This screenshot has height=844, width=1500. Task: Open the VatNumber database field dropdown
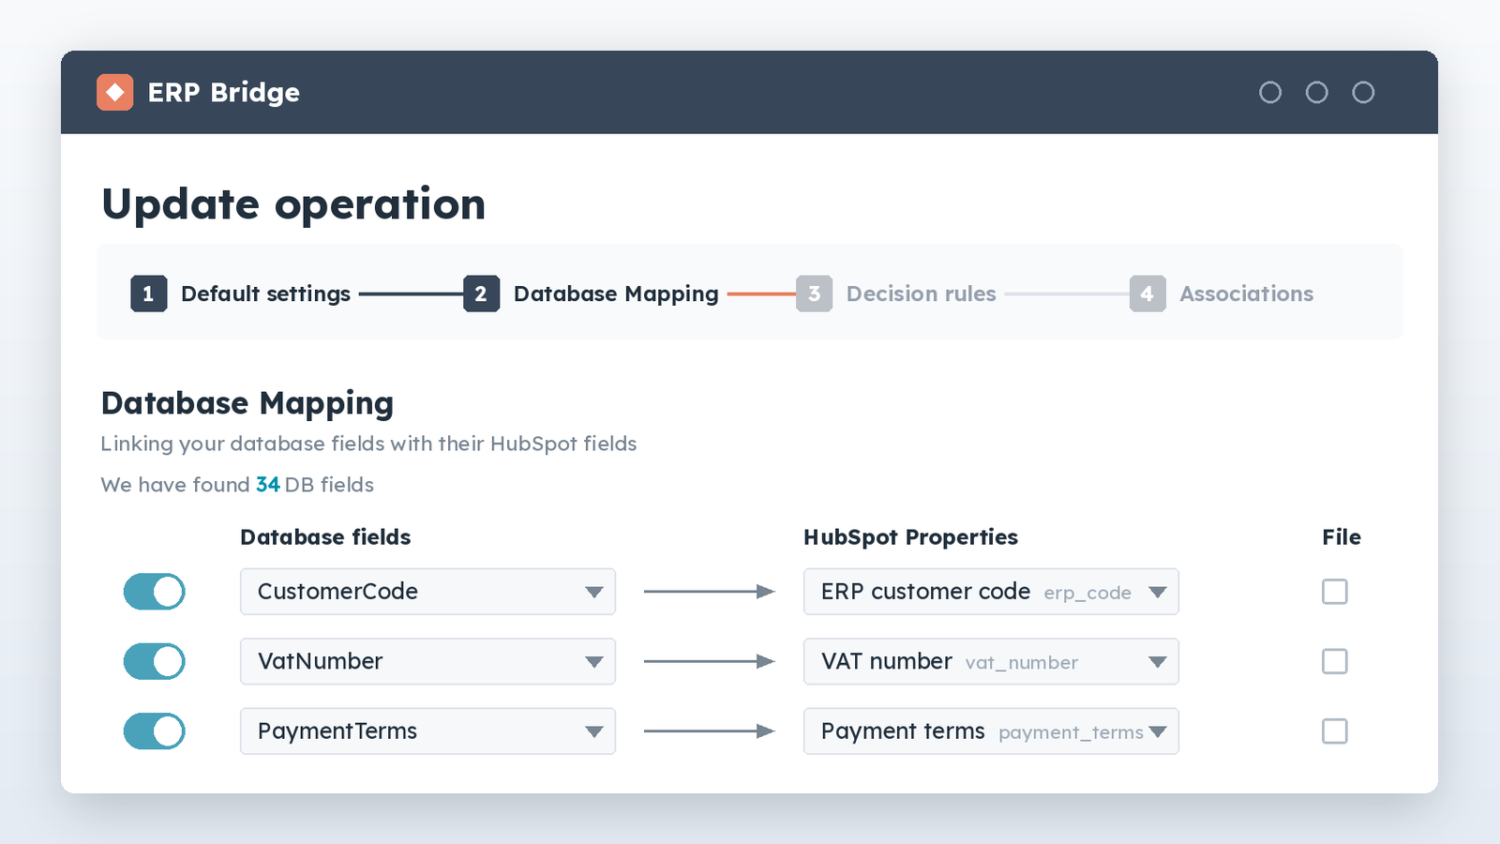click(427, 661)
